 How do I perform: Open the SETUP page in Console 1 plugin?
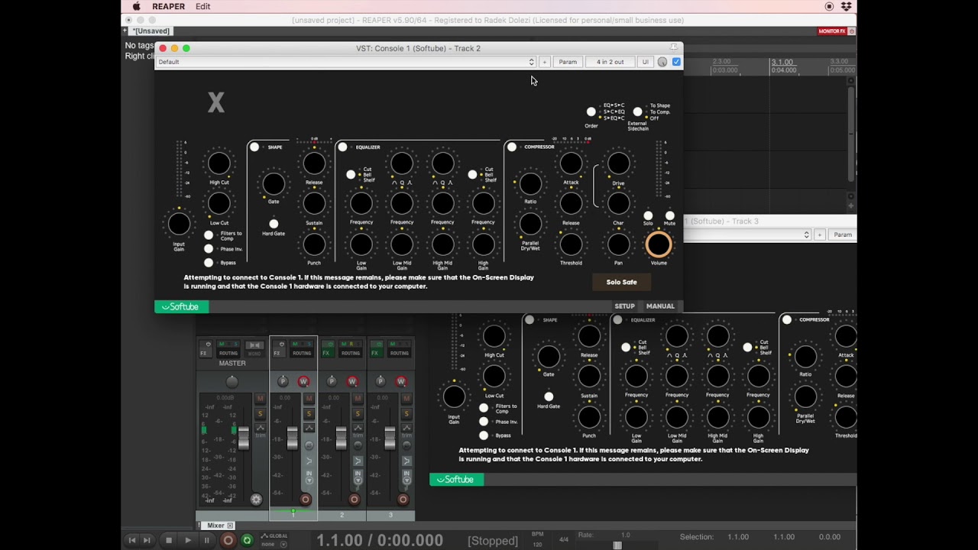click(624, 306)
